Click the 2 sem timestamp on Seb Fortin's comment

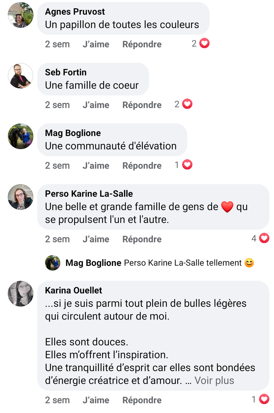click(x=57, y=105)
